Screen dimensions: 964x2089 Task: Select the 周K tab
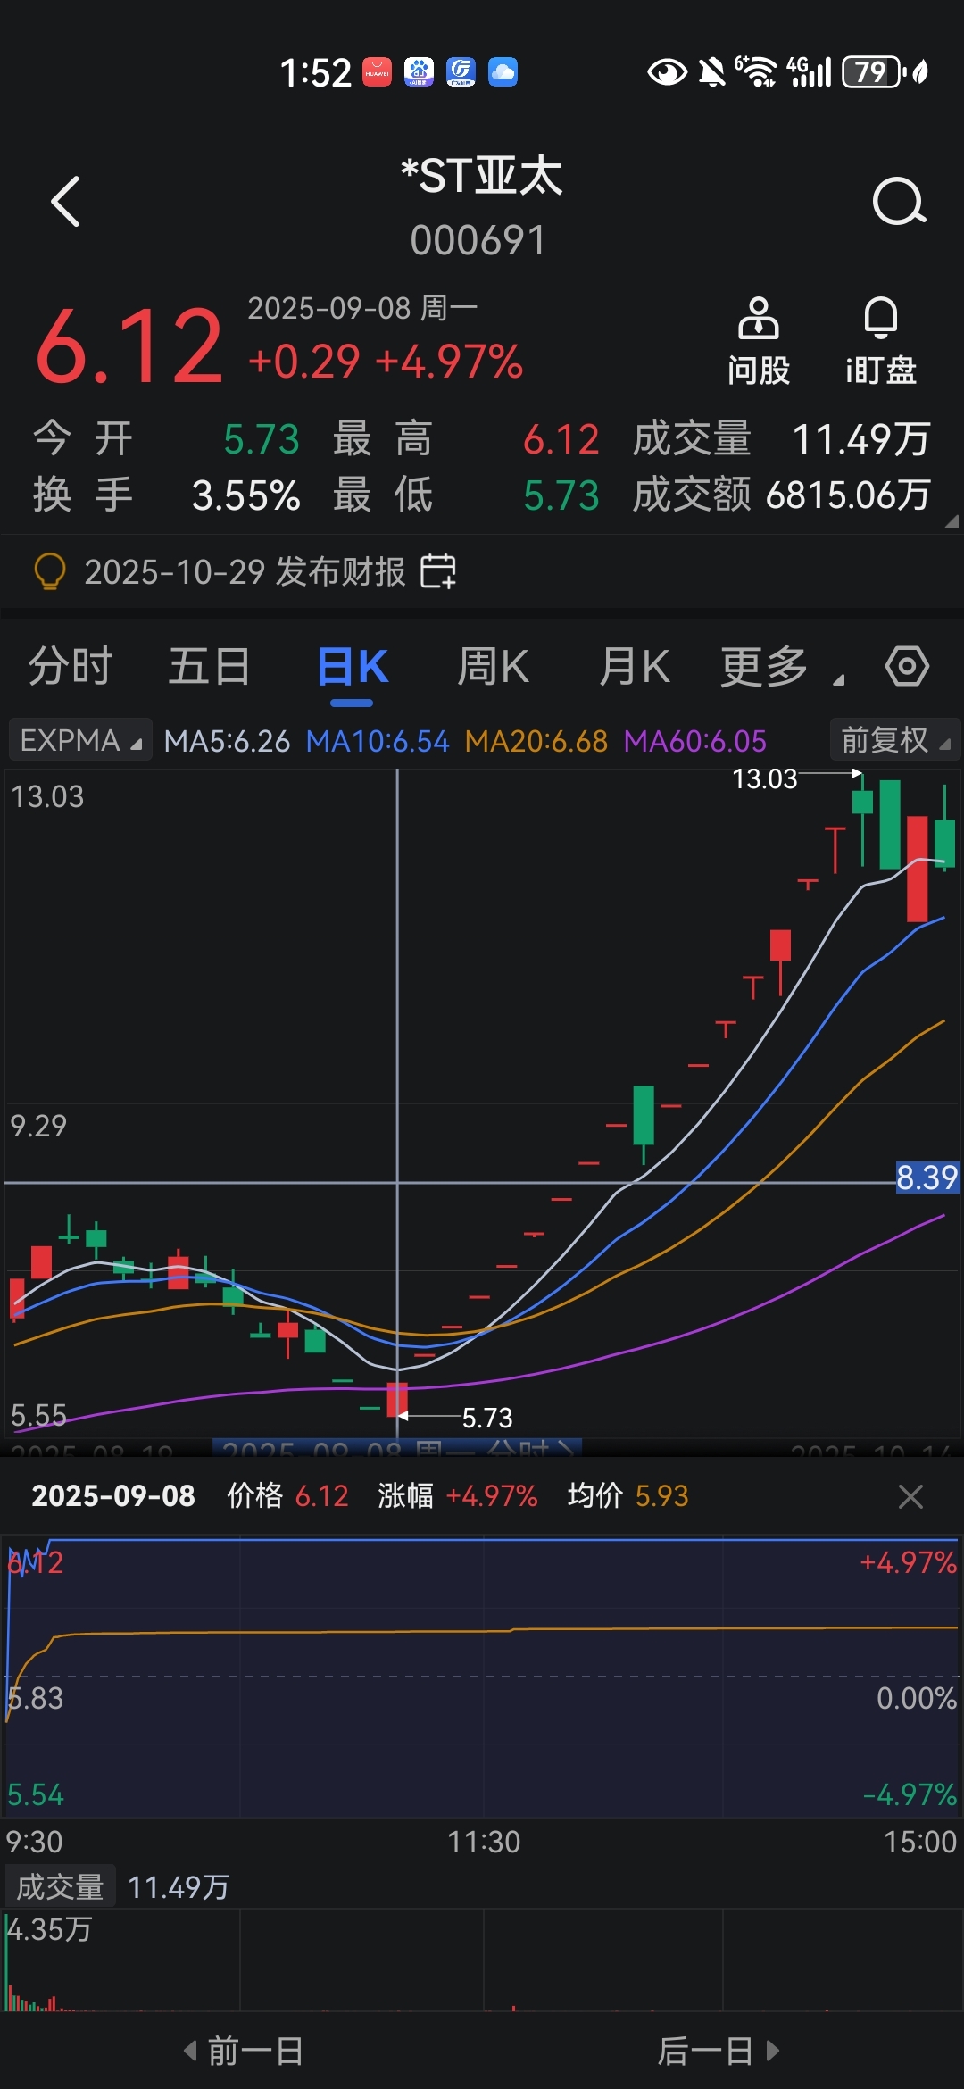(x=493, y=666)
